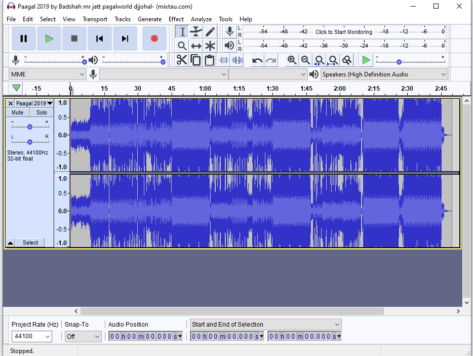Skip to End of the project
The width and height of the screenshot is (473, 356).
(x=125, y=38)
